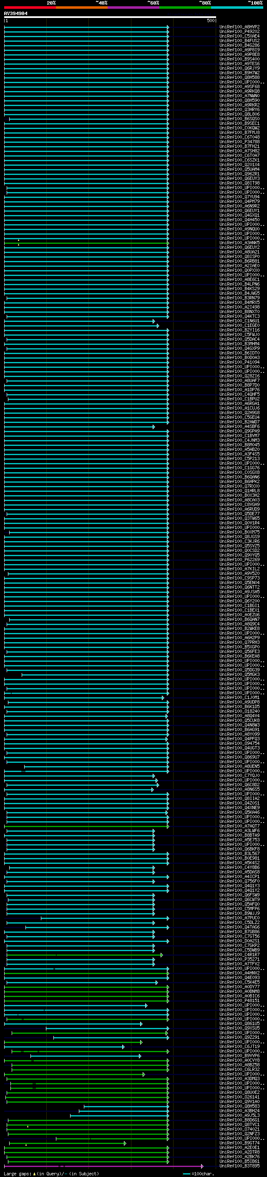
Task: Select label UniRef100_C6SZK1
Action: tap(239, 160)
